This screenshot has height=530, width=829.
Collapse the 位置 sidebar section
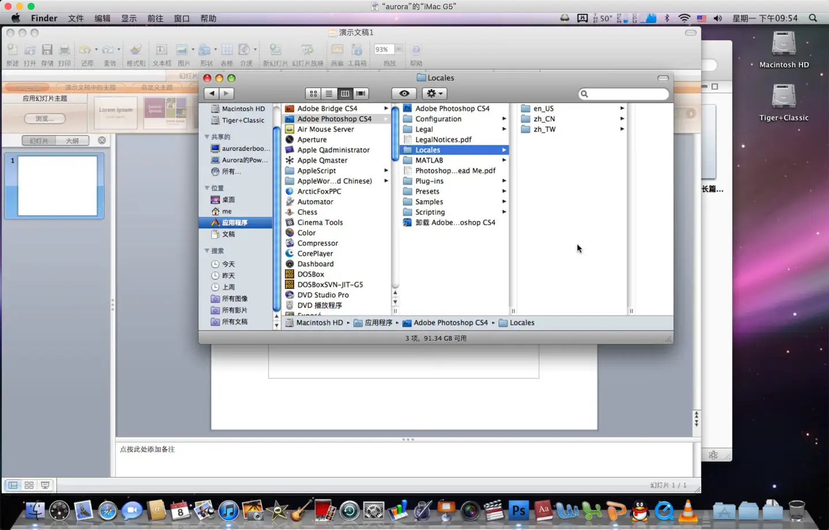207,188
